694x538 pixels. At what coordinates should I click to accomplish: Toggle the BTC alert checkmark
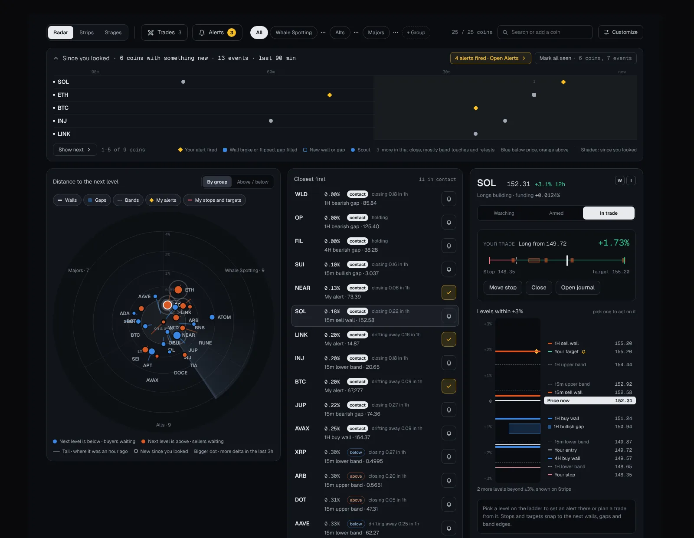tap(449, 386)
